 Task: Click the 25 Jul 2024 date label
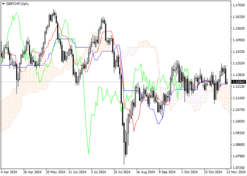coord(122,172)
